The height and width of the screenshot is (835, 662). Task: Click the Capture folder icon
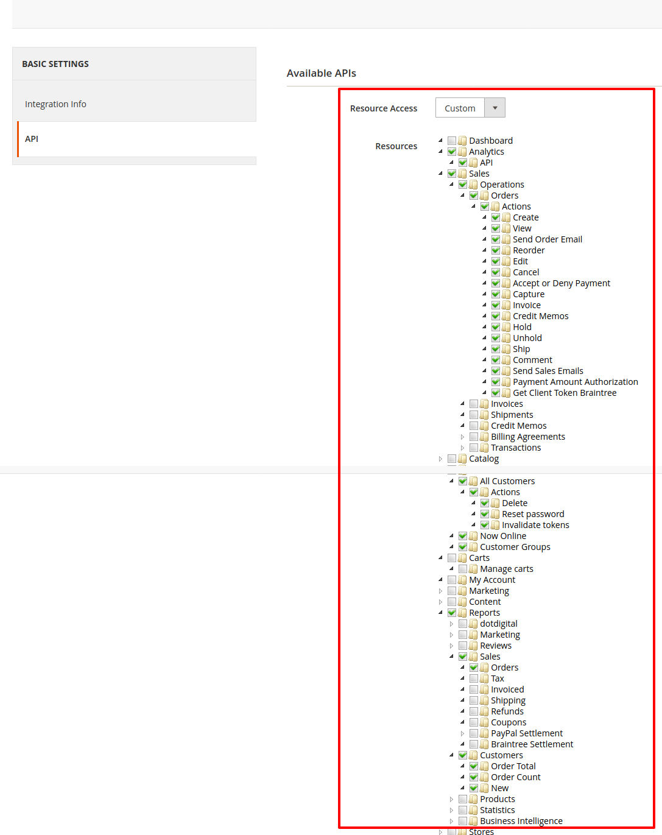(x=506, y=294)
